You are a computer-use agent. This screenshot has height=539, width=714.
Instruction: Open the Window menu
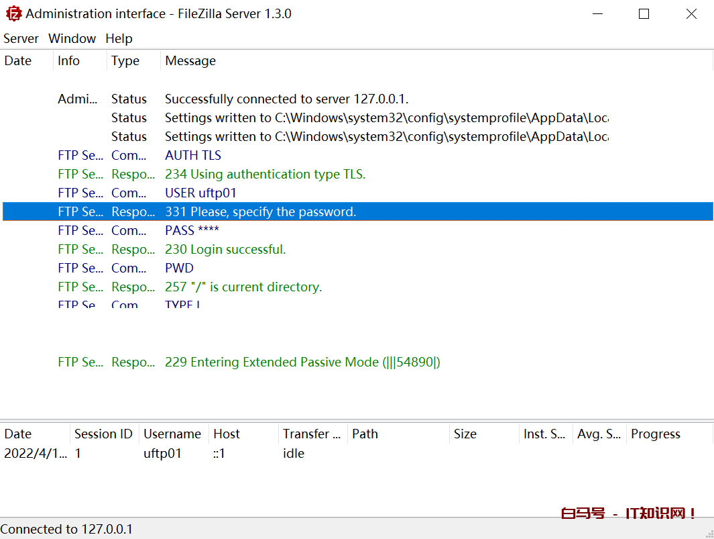pyautogui.click(x=72, y=39)
